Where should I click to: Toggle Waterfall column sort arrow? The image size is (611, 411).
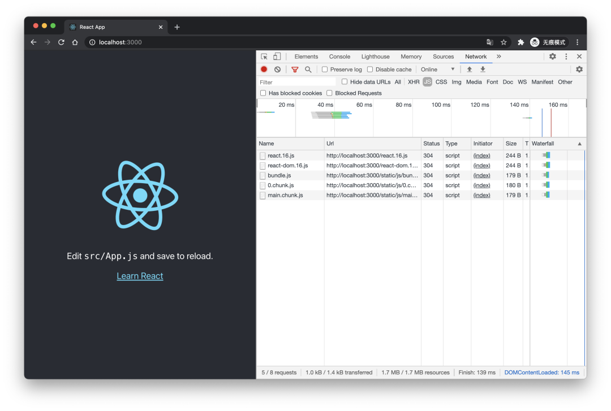click(580, 144)
